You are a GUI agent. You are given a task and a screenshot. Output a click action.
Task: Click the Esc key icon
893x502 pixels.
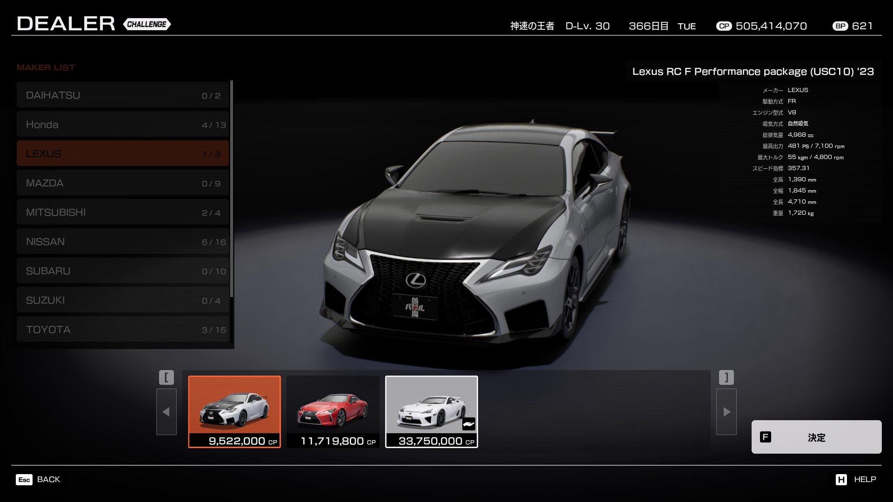pos(24,480)
